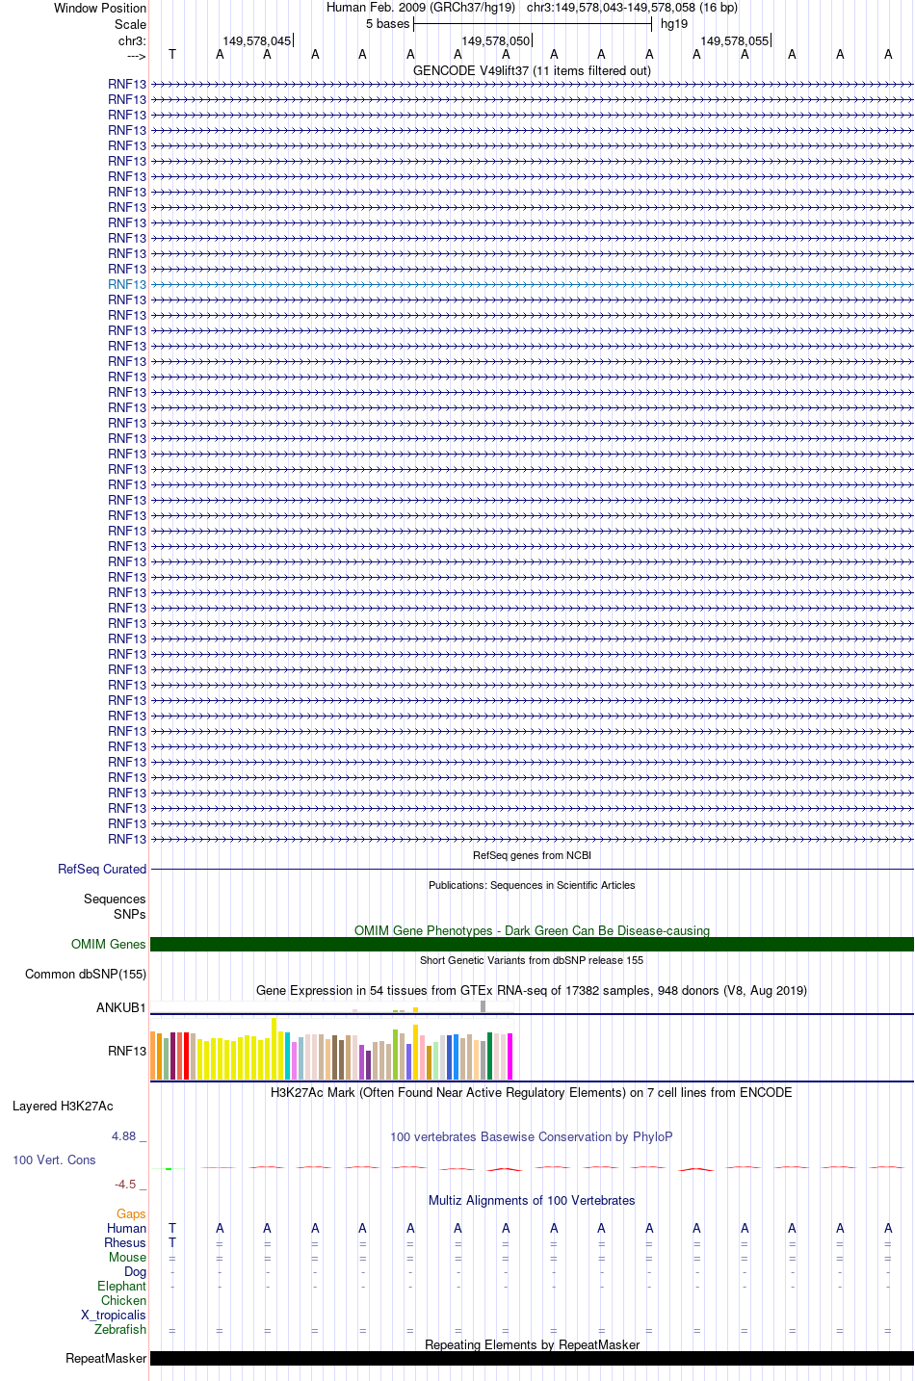
Task: Click the 100 Vert. Cons label
Action: (x=54, y=1160)
